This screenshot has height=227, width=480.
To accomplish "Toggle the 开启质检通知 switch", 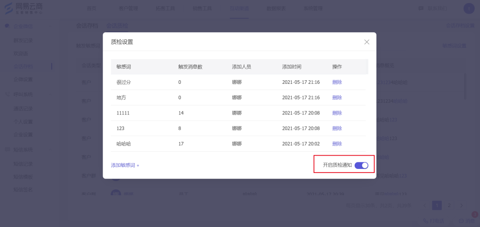I will 361,165.
